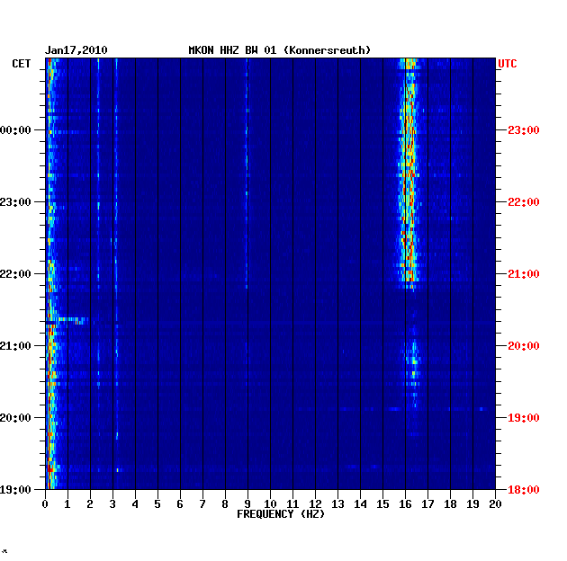This screenshot has height=561, width=567.
Task: Click the 18:00 UTC red label
Action: (523, 489)
